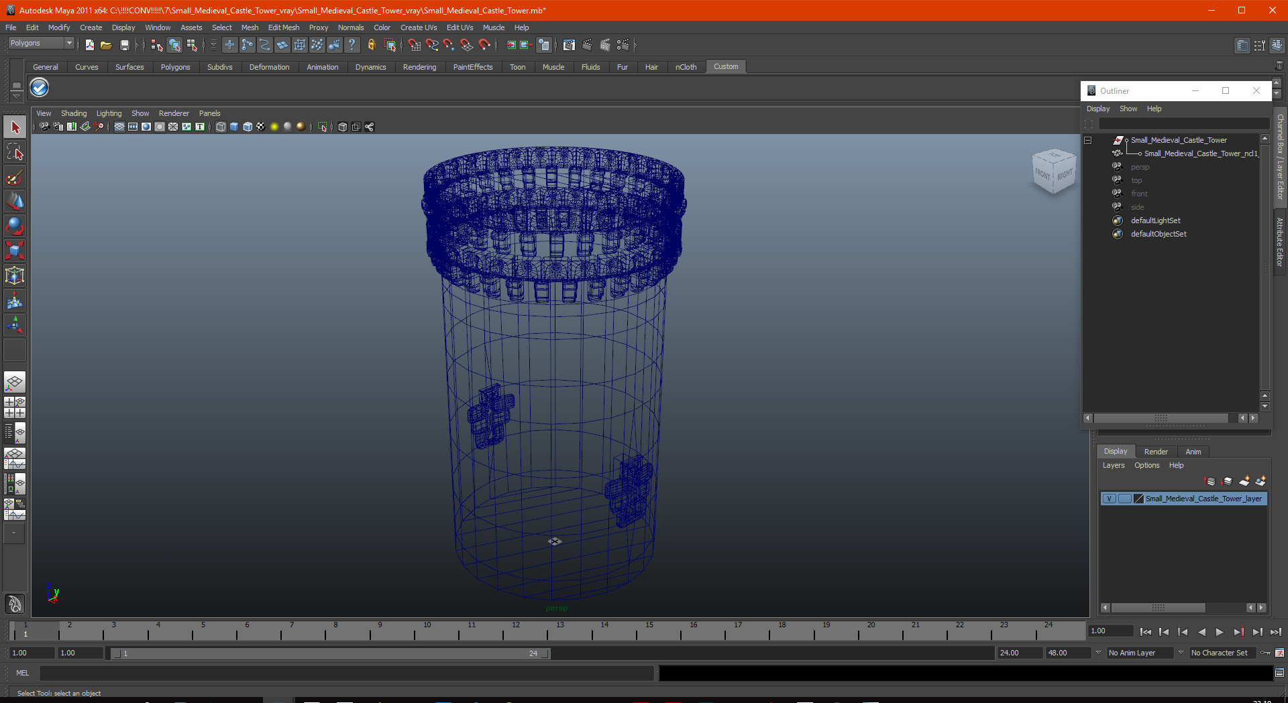Click the MEL command line input field

point(346,673)
